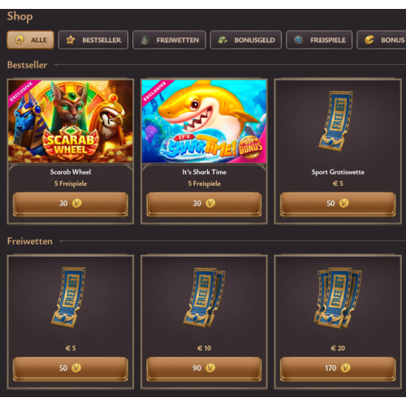406x406 pixels.
Task: Click the blue chip icon on Freispiele tab
Action: tap(299, 40)
